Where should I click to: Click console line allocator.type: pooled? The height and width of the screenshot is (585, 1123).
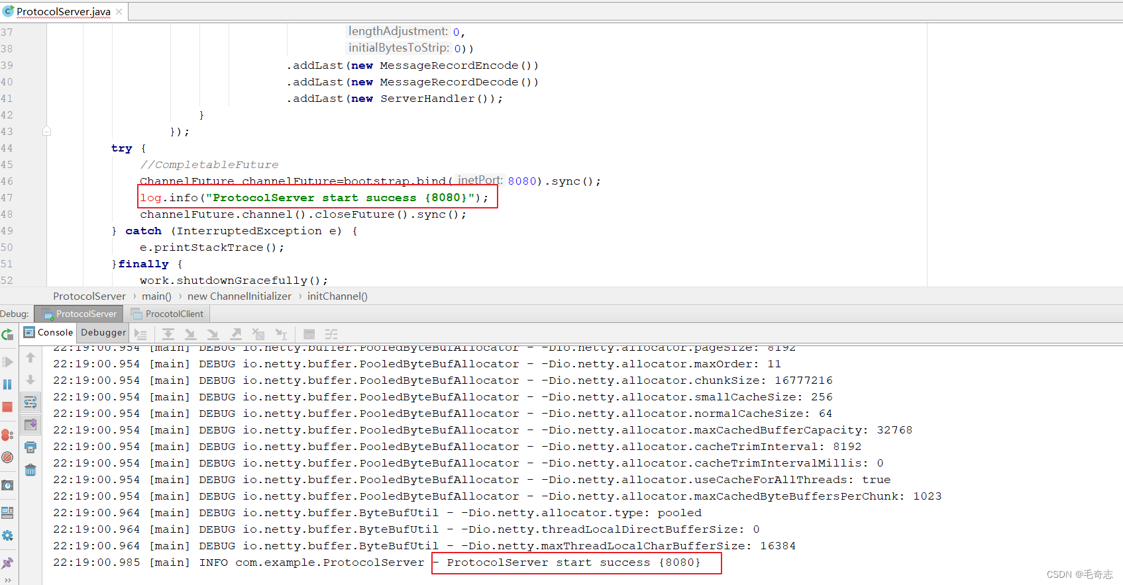coord(377,513)
